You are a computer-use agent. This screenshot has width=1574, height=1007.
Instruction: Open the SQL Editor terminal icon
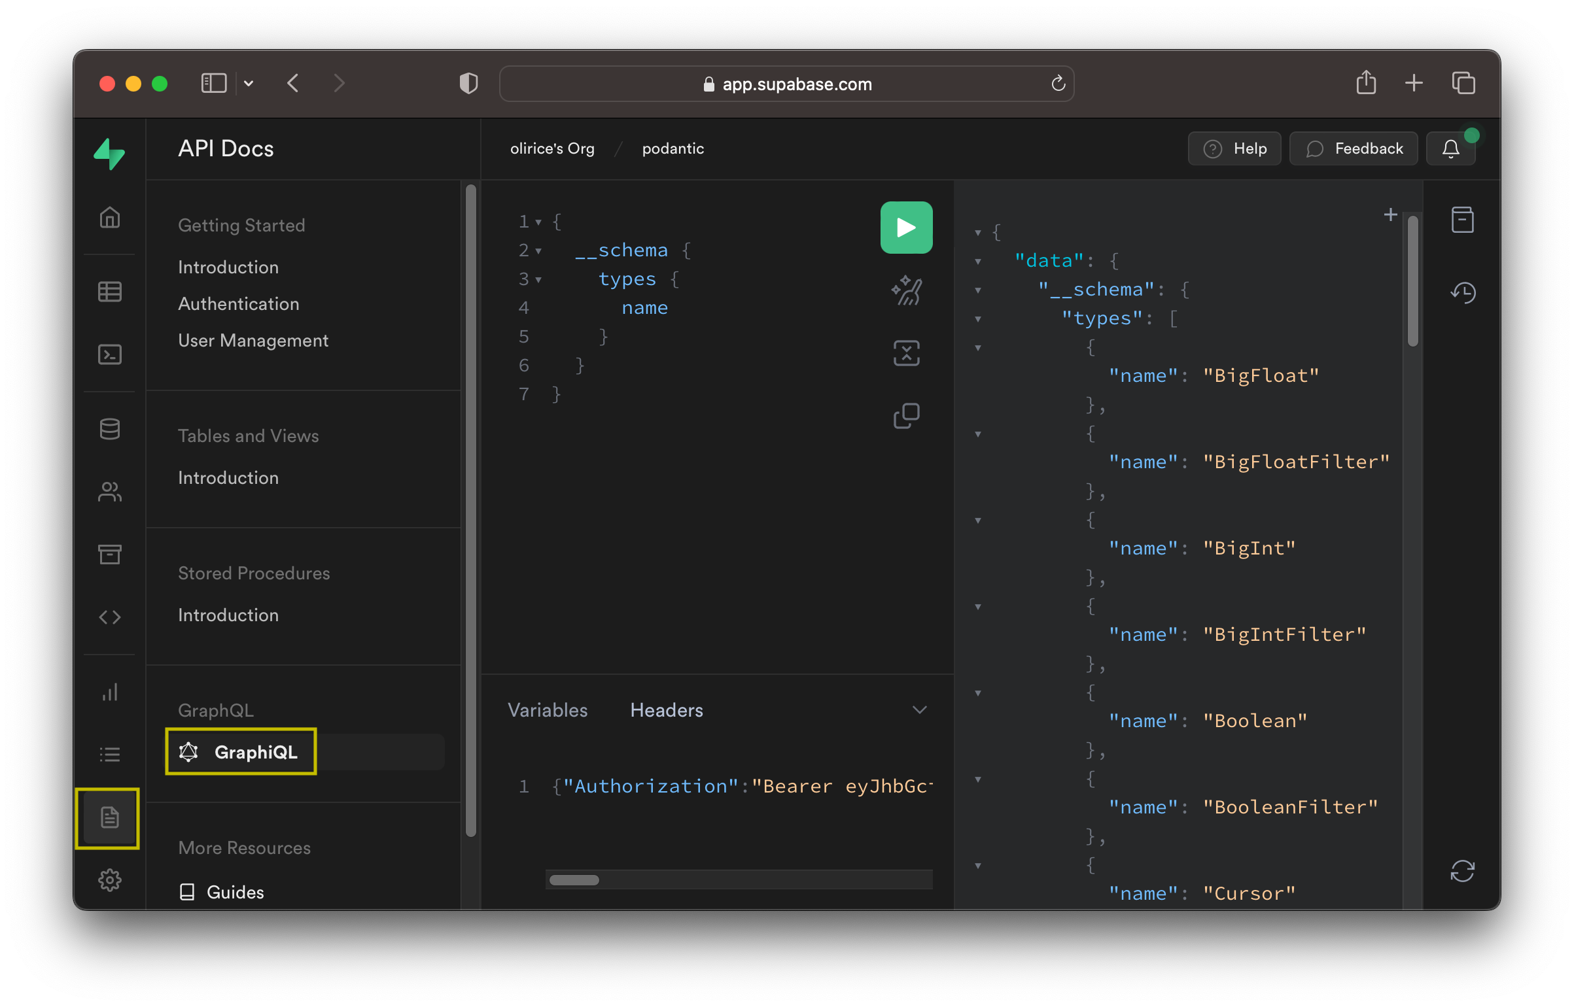[x=109, y=354]
